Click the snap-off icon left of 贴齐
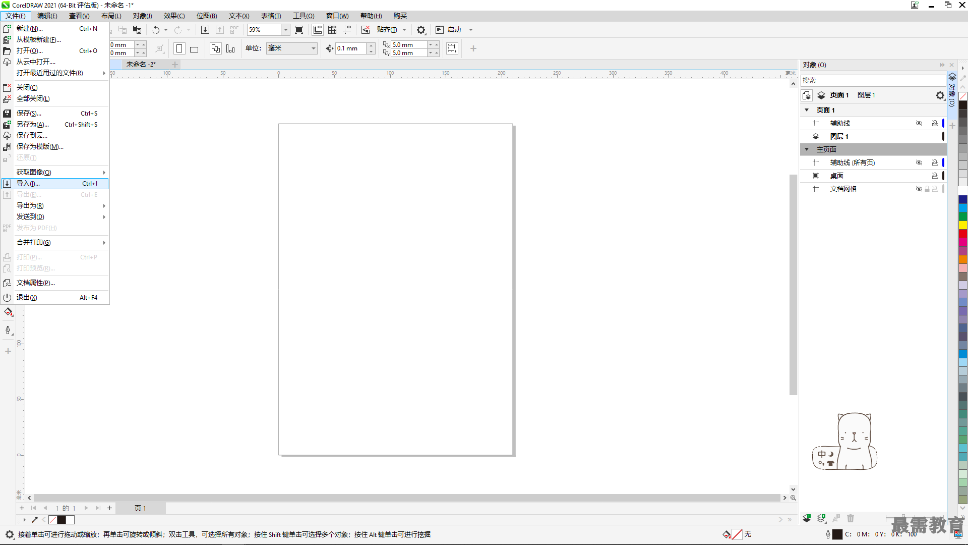 click(366, 30)
